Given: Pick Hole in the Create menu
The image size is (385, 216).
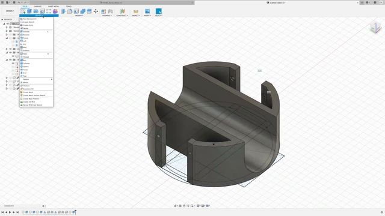Looking at the screenshot, I should [36, 54].
